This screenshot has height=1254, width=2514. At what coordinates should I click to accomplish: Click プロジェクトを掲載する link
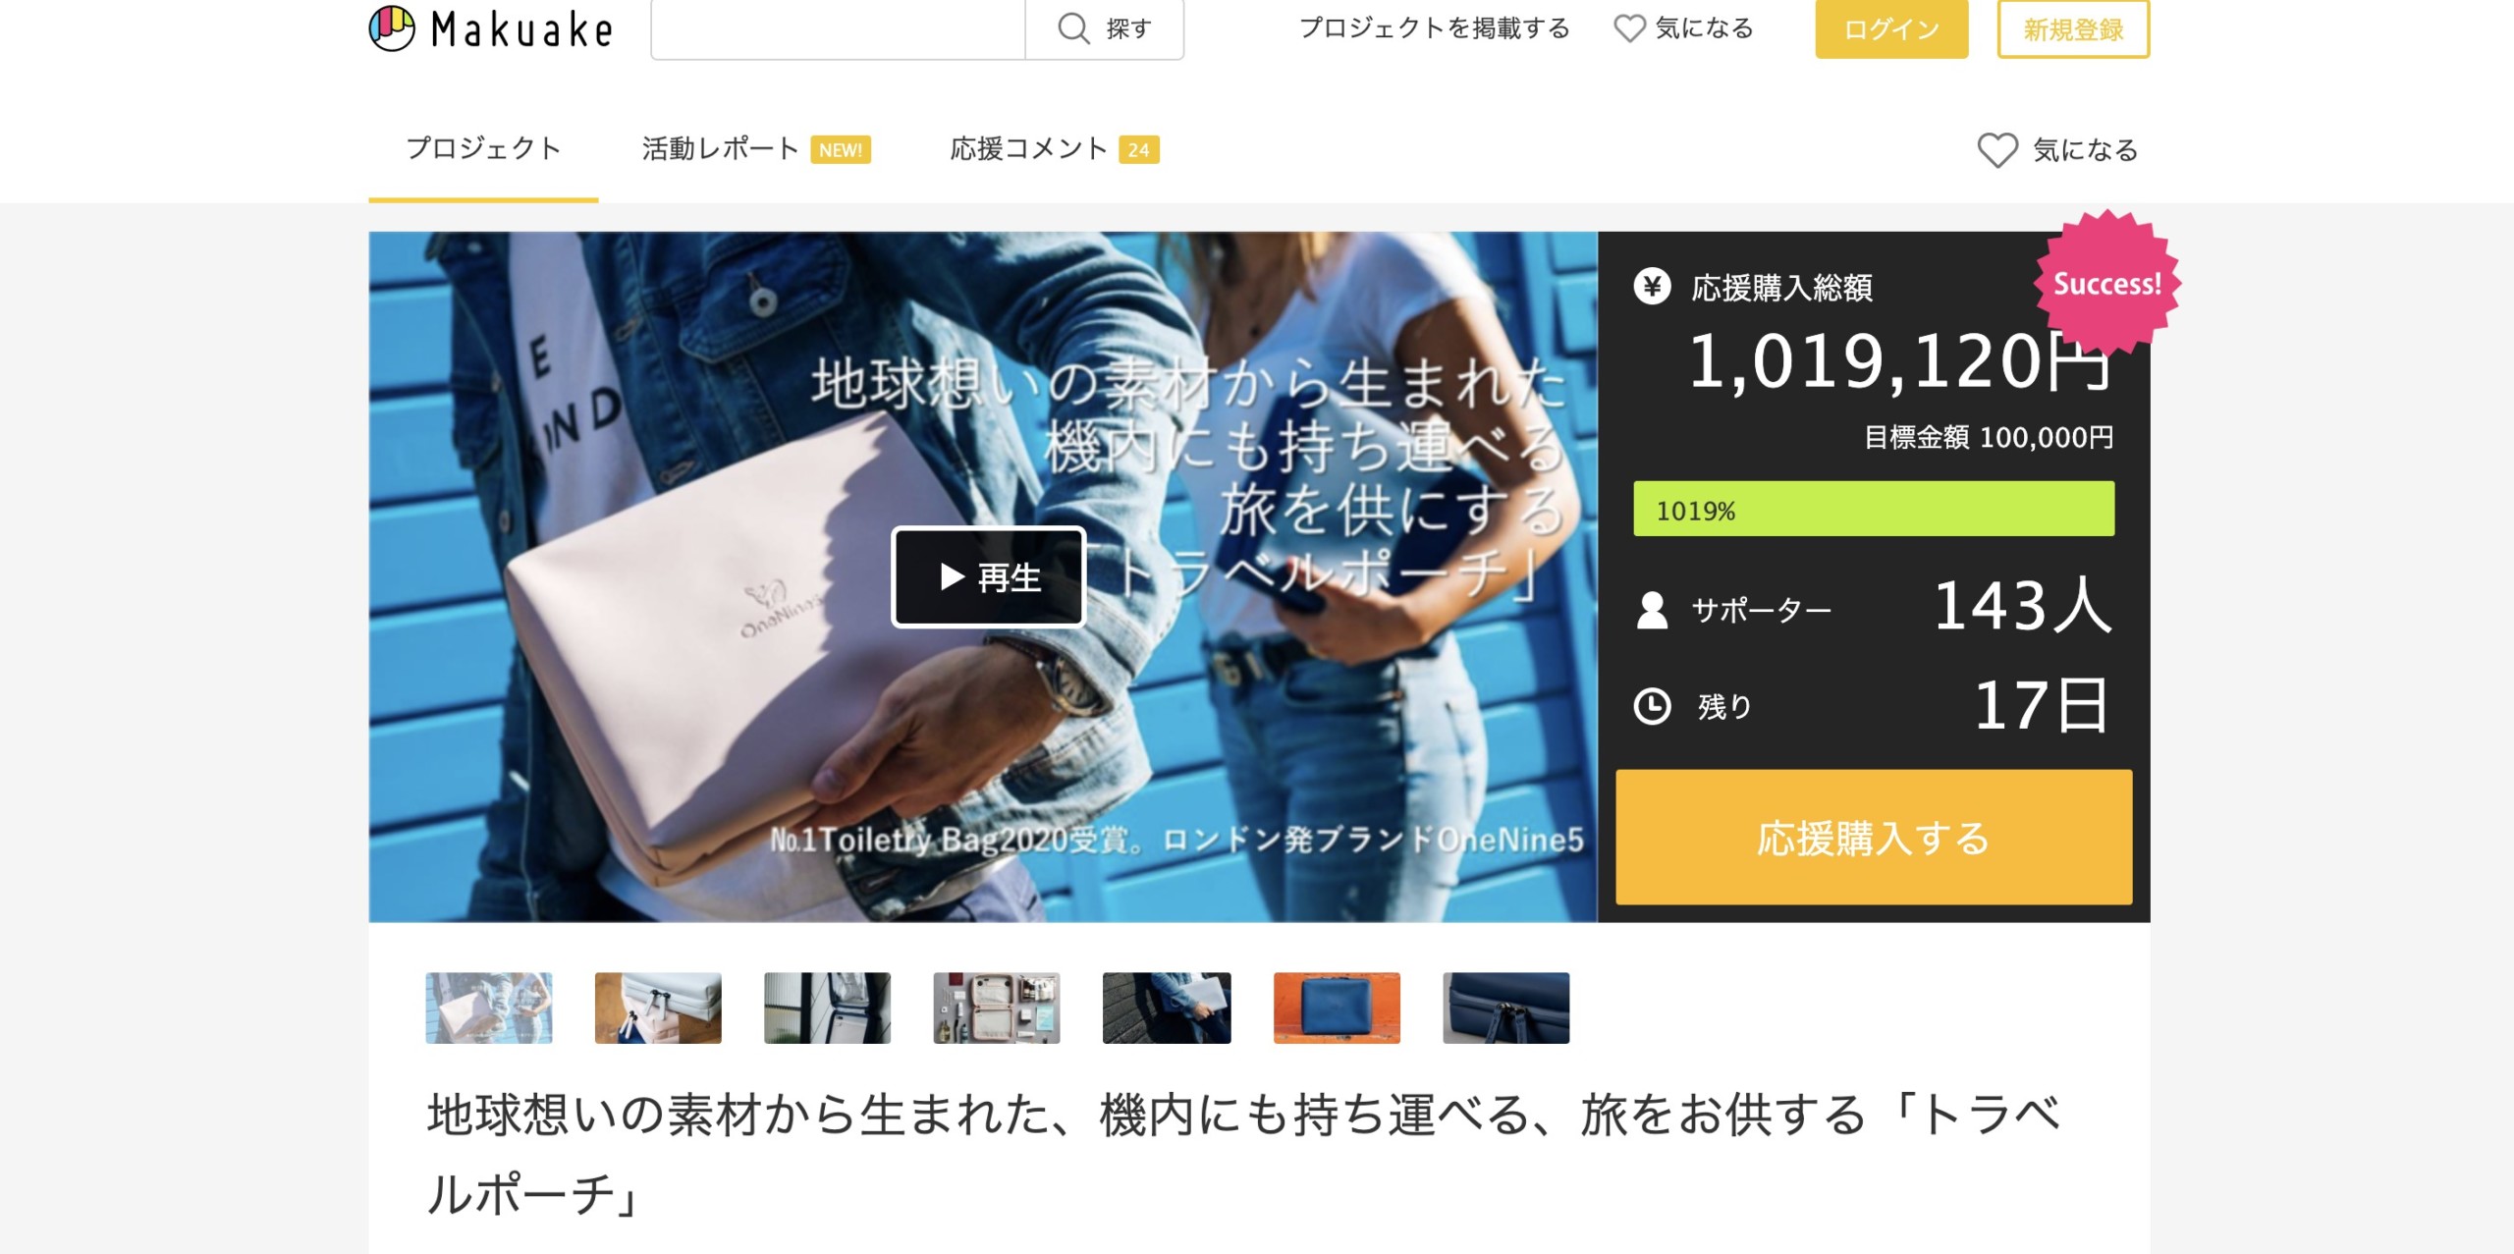tap(1434, 28)
